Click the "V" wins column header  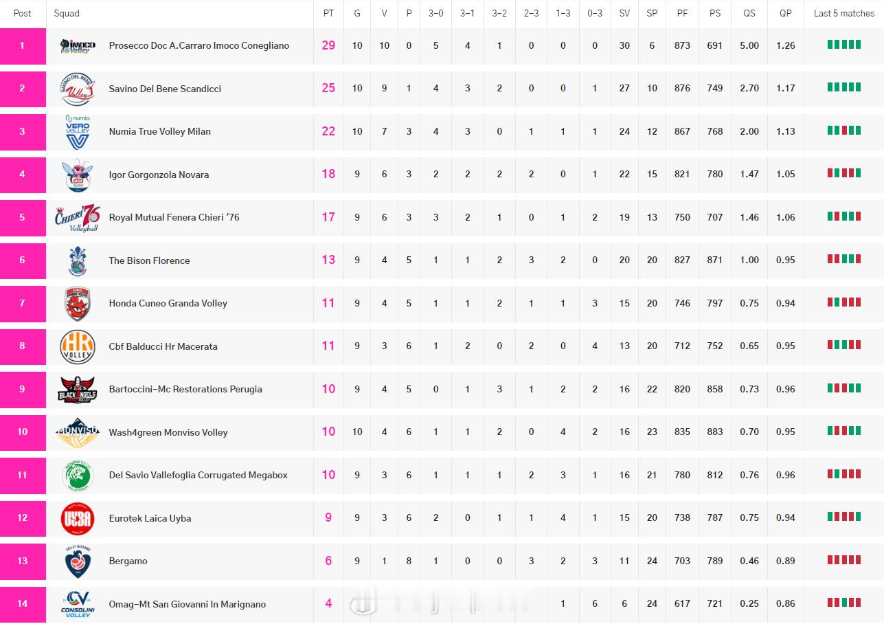(384, 13)
